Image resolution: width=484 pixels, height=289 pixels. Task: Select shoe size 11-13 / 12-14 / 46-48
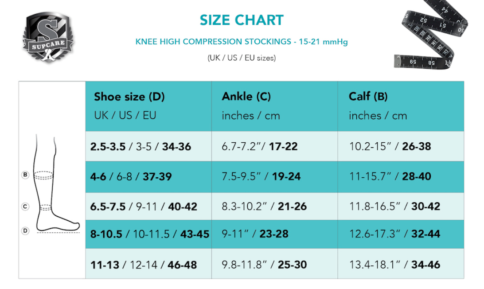point(144,265)
